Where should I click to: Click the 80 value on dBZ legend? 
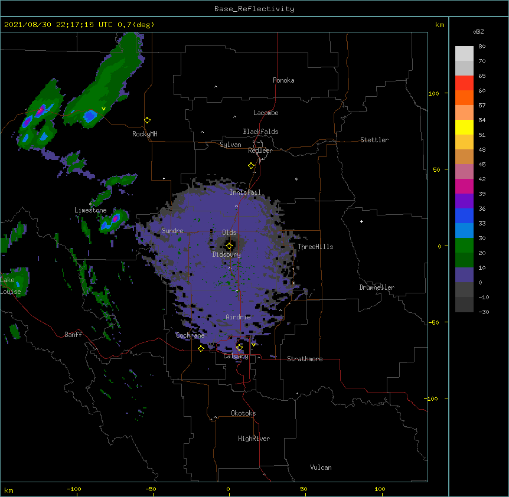pyautogui.click(x=482, y=47)
